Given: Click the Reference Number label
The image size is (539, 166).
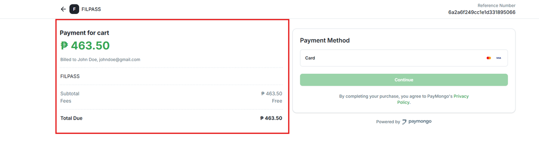Looking at the screenshot, I should point(496,5).
